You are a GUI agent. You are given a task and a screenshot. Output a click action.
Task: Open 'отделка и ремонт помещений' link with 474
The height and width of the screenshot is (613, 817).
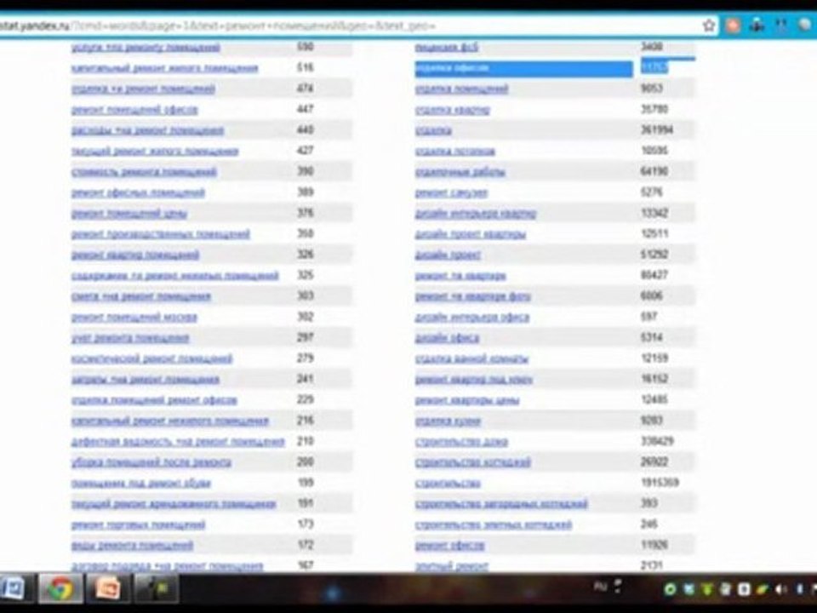(143, 89)
